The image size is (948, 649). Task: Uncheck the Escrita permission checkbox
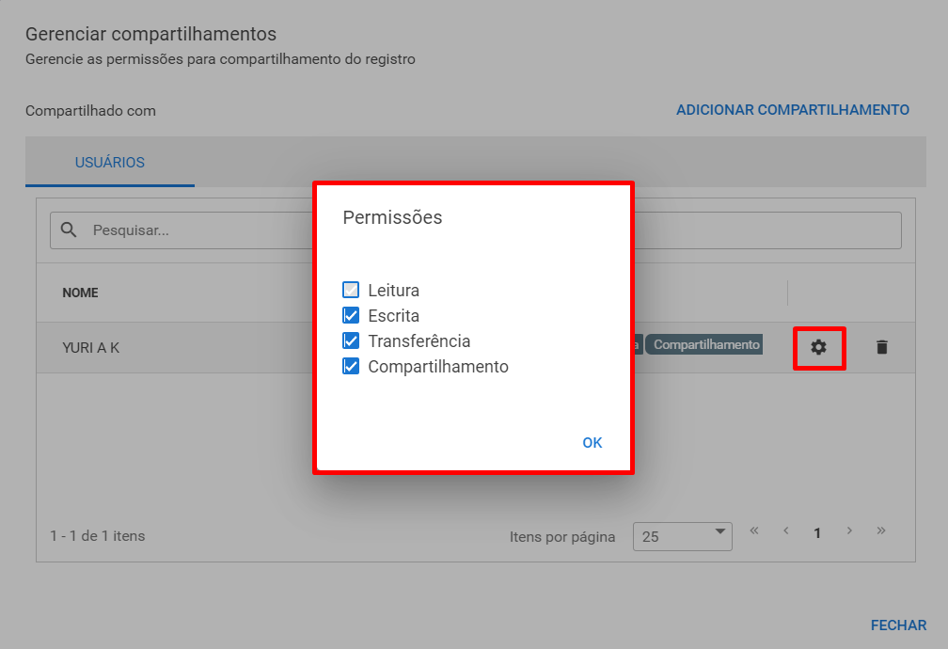351,315
